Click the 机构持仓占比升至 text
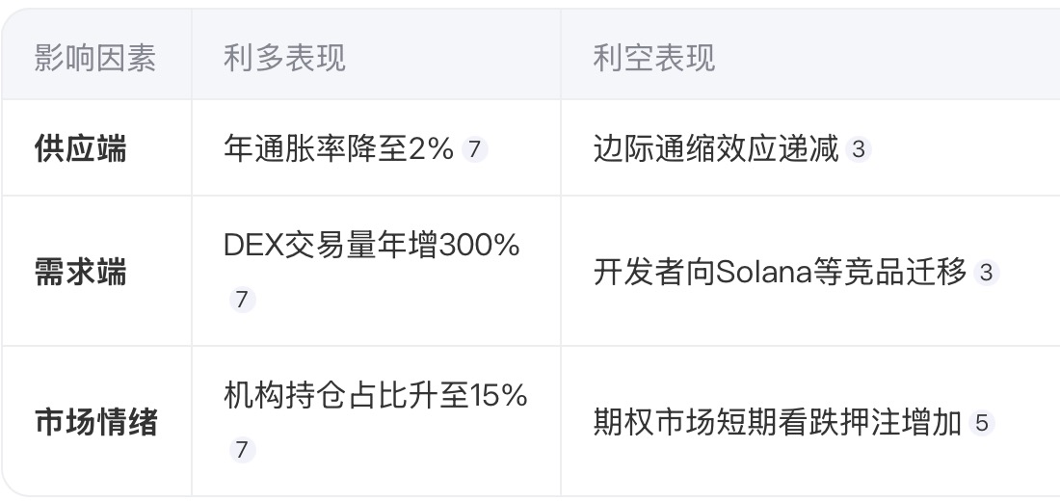This screenshot has height=501, width=1060. [x=346, y=396]
